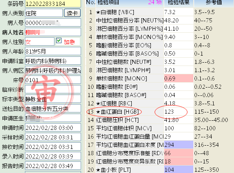Select 血小板 [PLT] row
The width and height of the screenshot is (234, 173).
[160, 170]
